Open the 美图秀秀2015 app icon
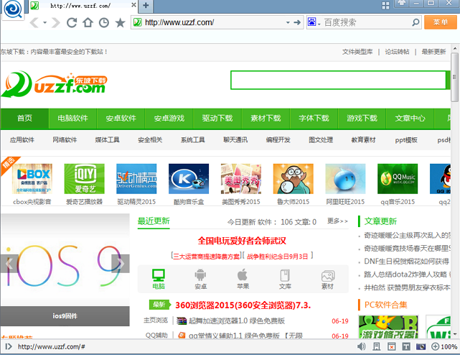Viewport: 460px width, 355px height. click(x=241, y=179)
